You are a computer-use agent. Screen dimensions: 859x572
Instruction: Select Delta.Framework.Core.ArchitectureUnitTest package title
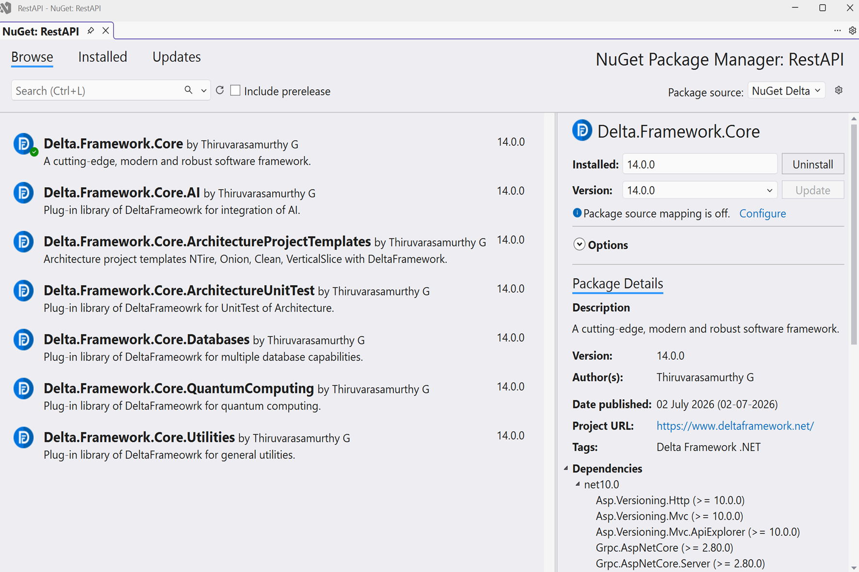(x=179, y=290)
